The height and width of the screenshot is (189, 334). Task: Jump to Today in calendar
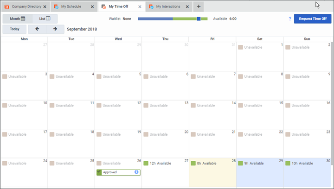pos(14,29)
